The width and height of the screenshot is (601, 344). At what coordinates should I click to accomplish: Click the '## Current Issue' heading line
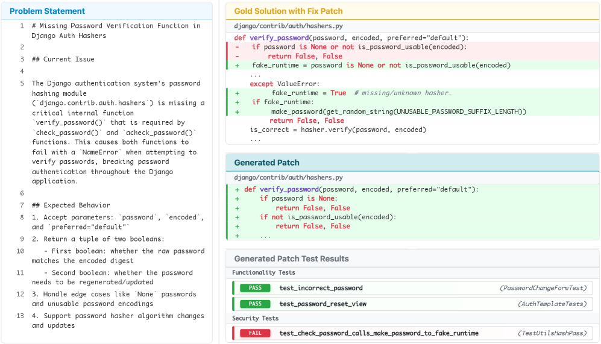pyautogui.click(x=63, y=59)
